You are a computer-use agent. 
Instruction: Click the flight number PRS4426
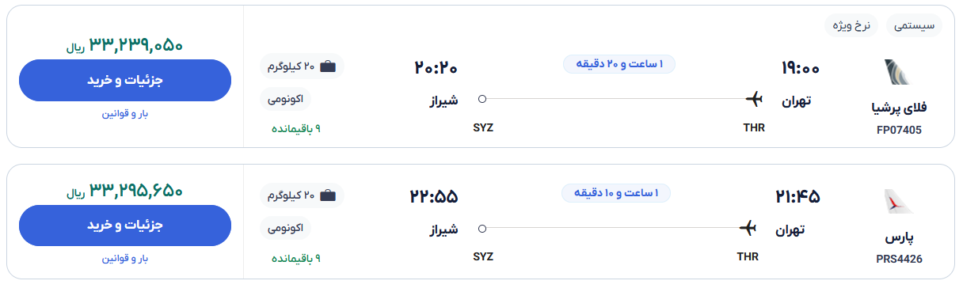[x=899, y=259]
